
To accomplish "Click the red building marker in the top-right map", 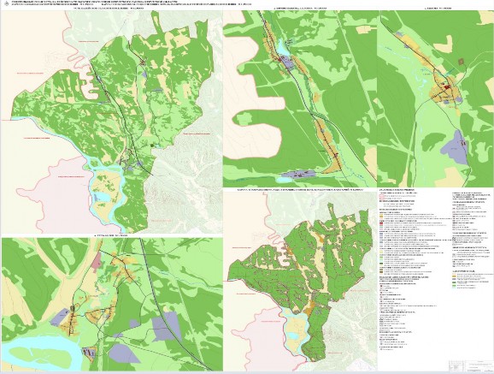I will coord(447,87).
